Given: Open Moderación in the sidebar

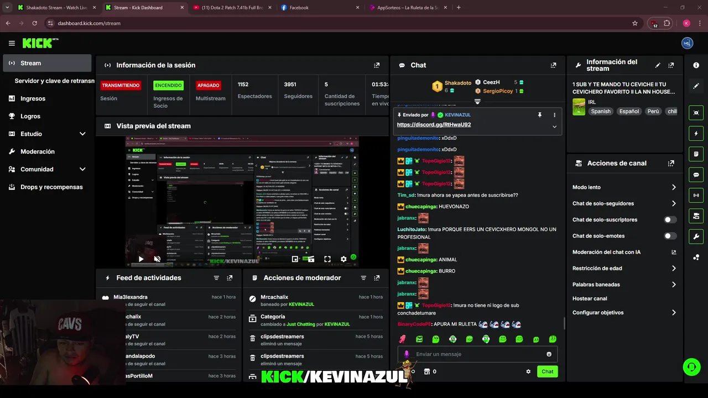Looking at the screenshot, I should pos(47,151).
